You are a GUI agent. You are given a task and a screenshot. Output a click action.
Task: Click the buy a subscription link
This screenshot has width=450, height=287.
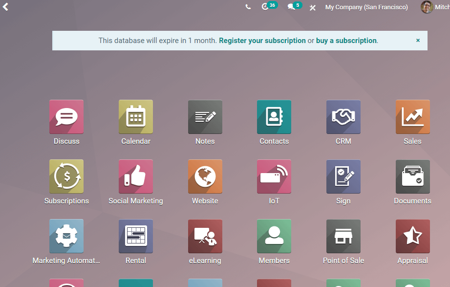tap(346, 41)
